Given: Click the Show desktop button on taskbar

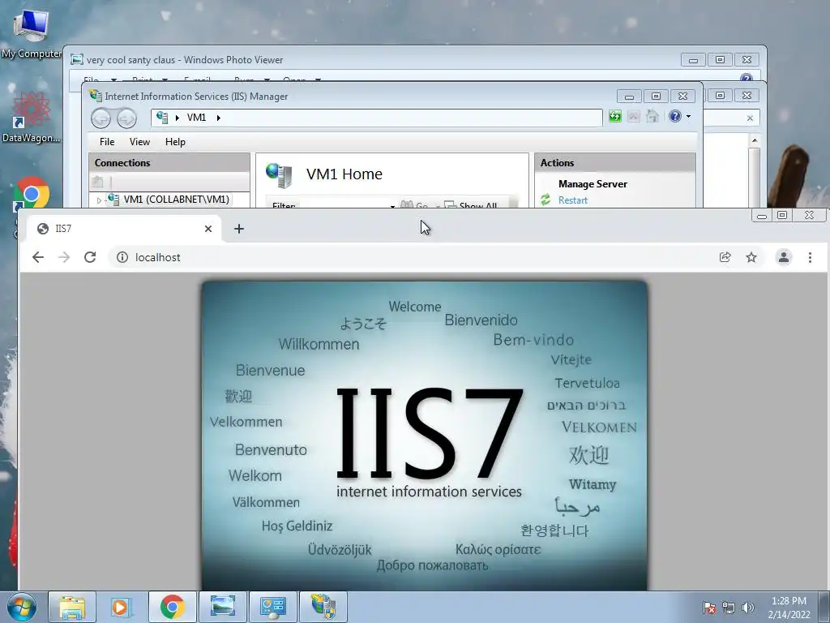Looking at the screenshot, I should [824, 607].
